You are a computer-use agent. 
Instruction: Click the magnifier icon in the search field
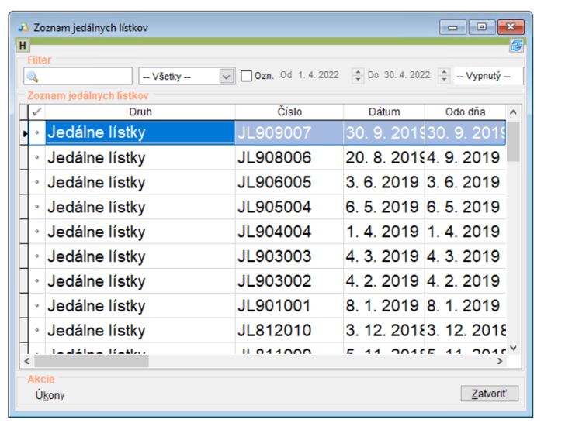pos(33,77)
